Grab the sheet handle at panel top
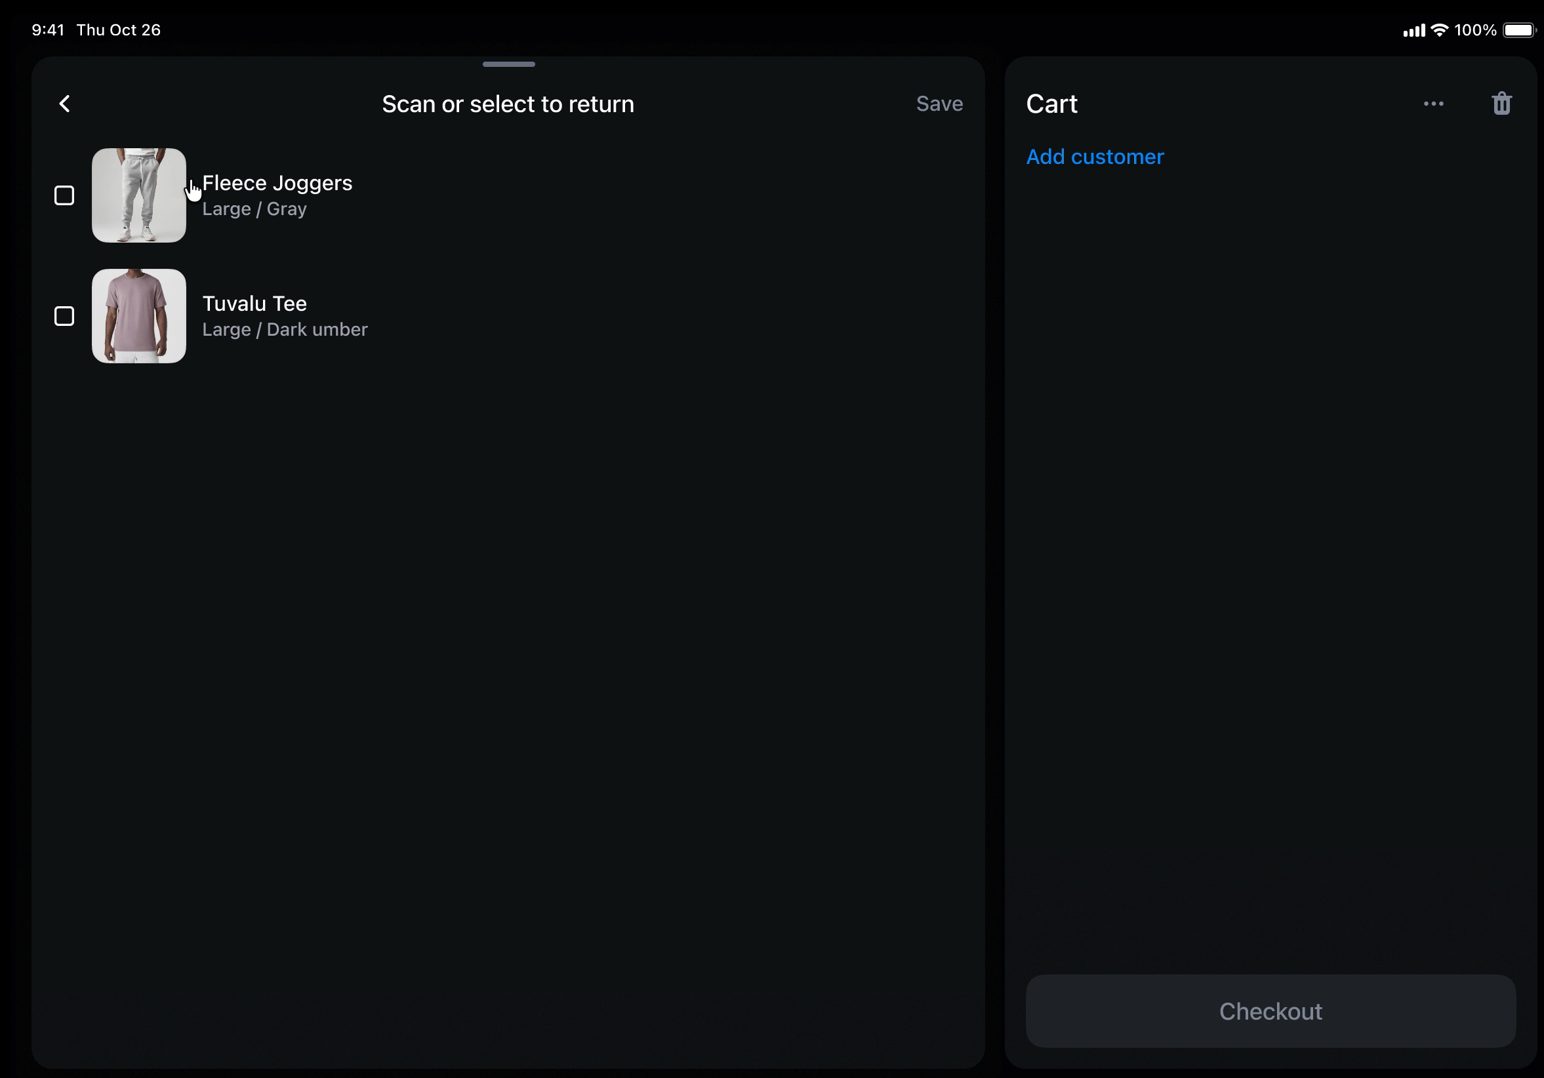Screen dimensions: 1544x1078 click(x=508, y=64)
